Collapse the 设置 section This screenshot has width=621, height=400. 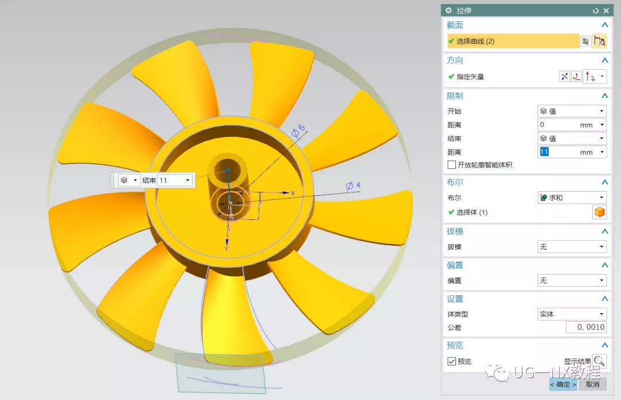point(605,299)
